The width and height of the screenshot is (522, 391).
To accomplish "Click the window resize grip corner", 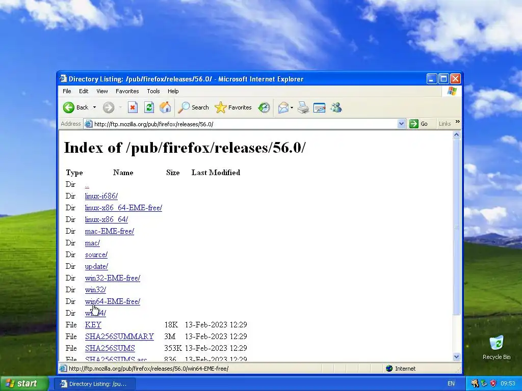I will [x=458, y=370].
